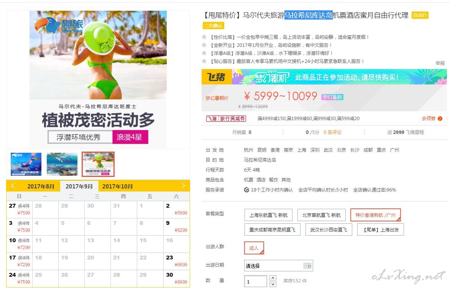Select the diver thumbnail image
The width and height of the screenshot is (450, 289).
[26, 164]
